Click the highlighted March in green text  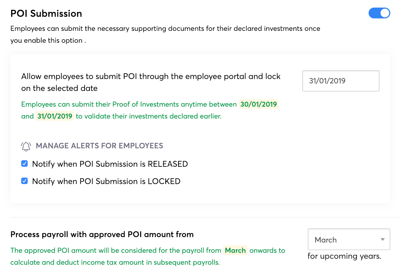235,250
